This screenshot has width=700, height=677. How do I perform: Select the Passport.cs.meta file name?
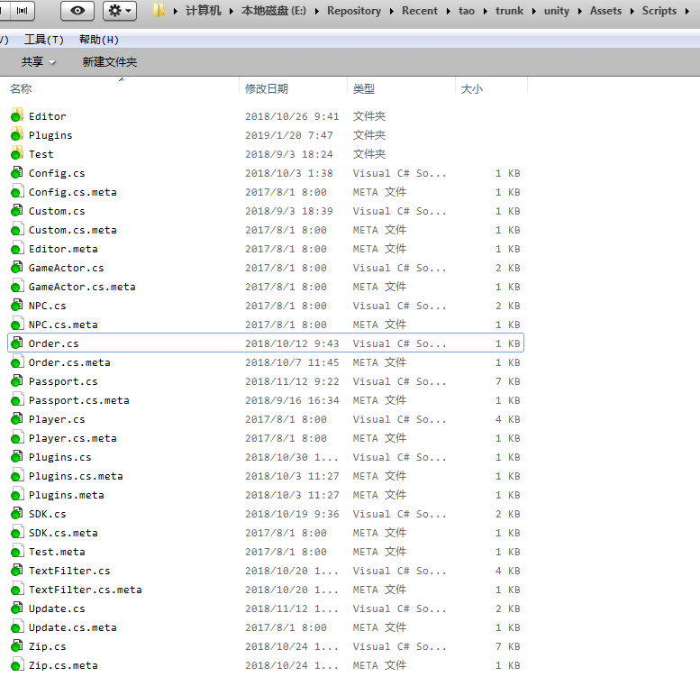tap(79, 400)
